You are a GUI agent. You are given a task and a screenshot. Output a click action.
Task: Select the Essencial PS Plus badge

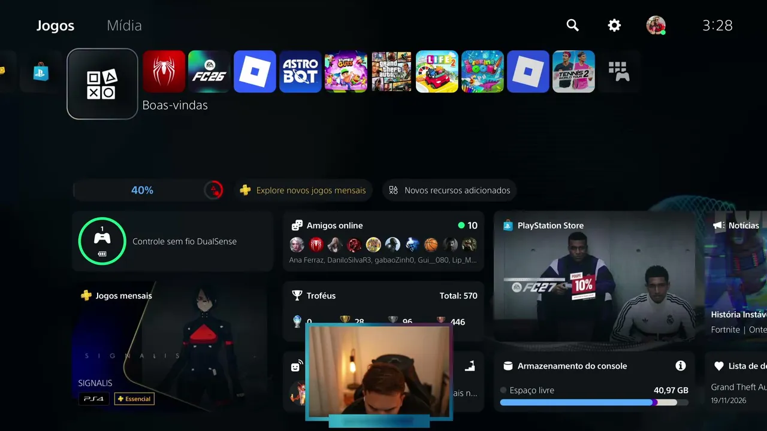point(134,399)
